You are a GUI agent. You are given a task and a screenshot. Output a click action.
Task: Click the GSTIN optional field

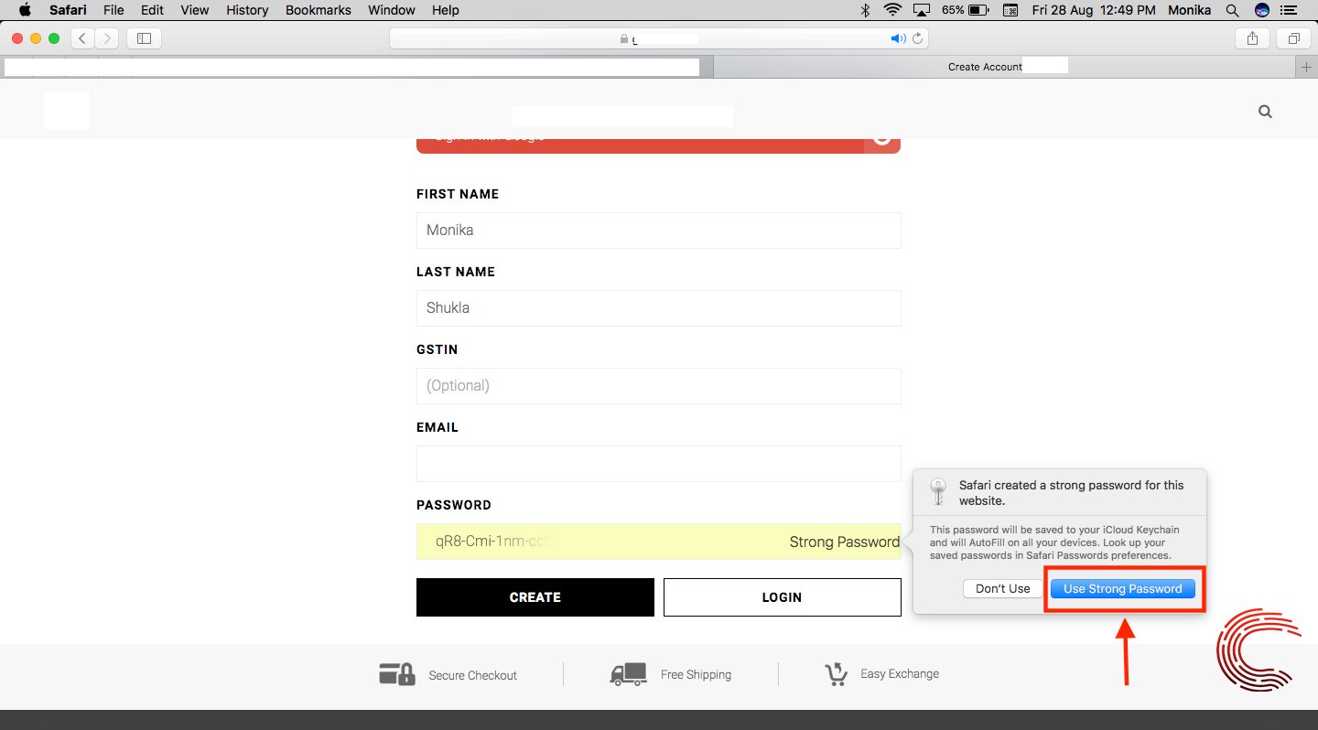tap(659, 386)
